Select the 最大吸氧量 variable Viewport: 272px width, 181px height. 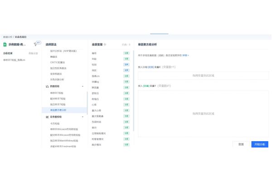pyautogui.click(x=97, y=116)
